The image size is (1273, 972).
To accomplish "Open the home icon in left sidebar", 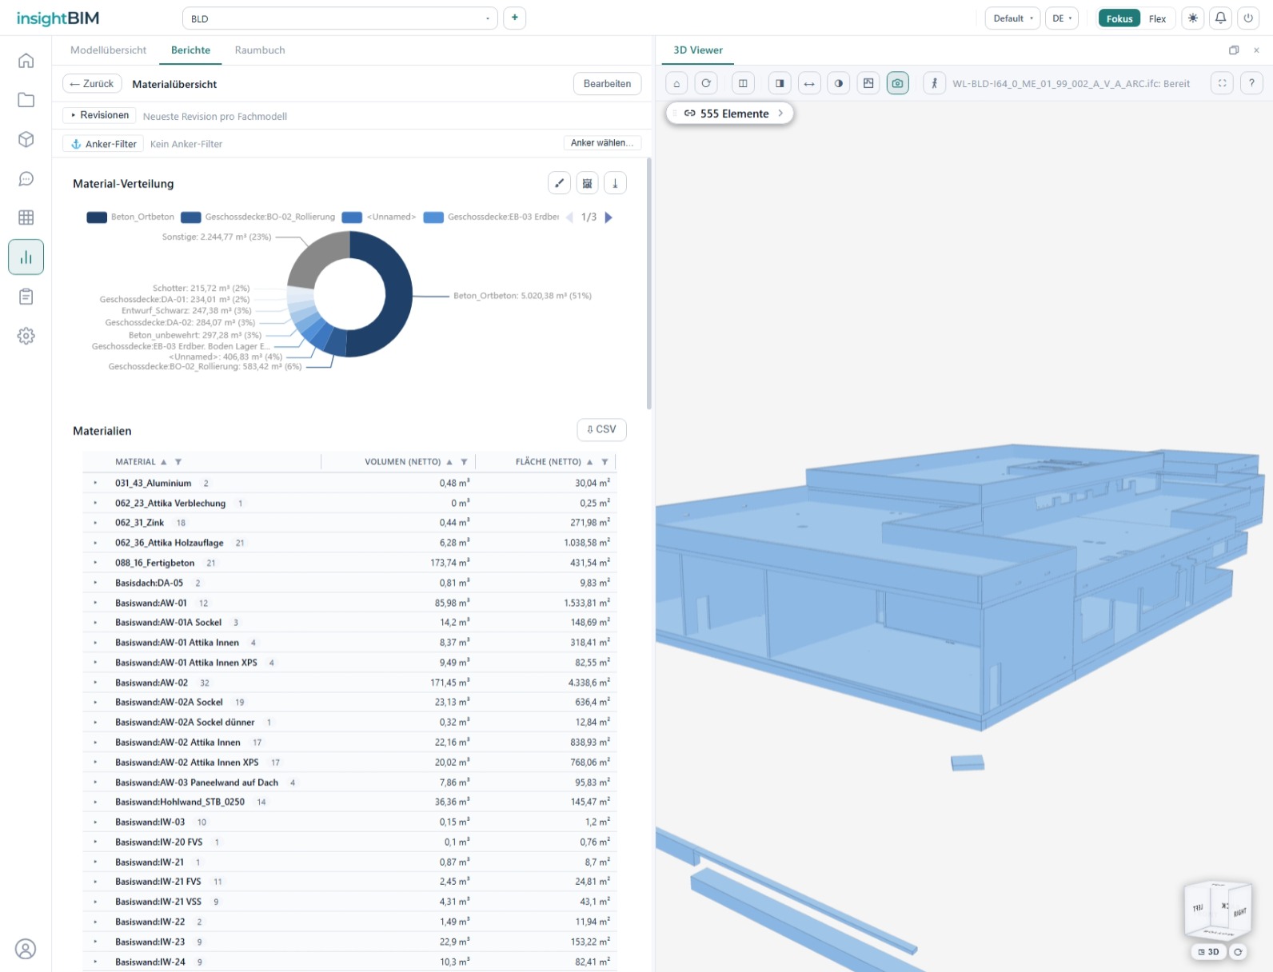I will pyautogui.click(x=26, y=61).
